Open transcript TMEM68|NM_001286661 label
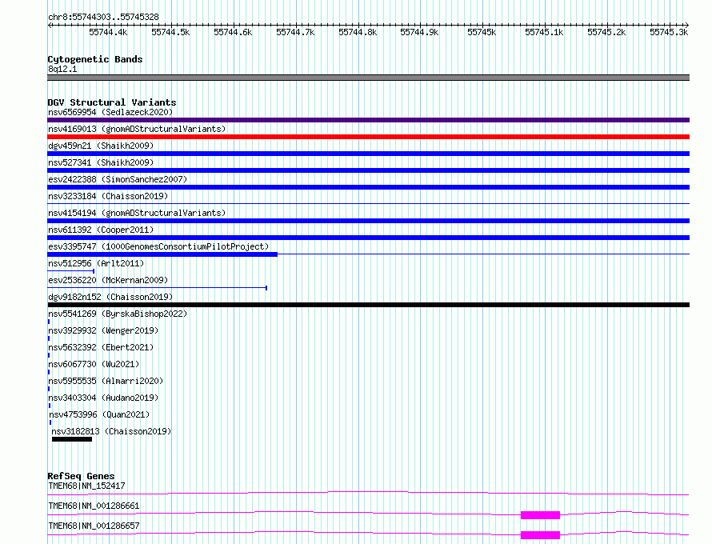Image resolution: width=712 pixels, height=544 pixels. click(94, 506)
